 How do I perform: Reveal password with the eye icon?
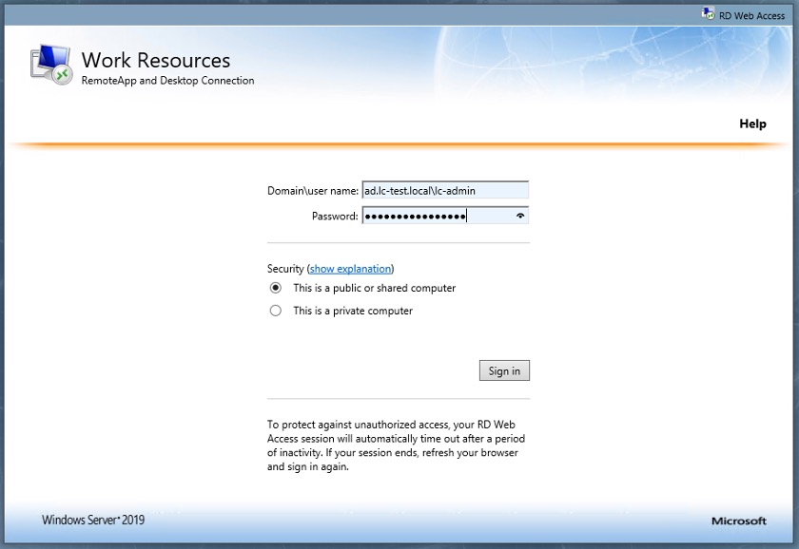520,216
